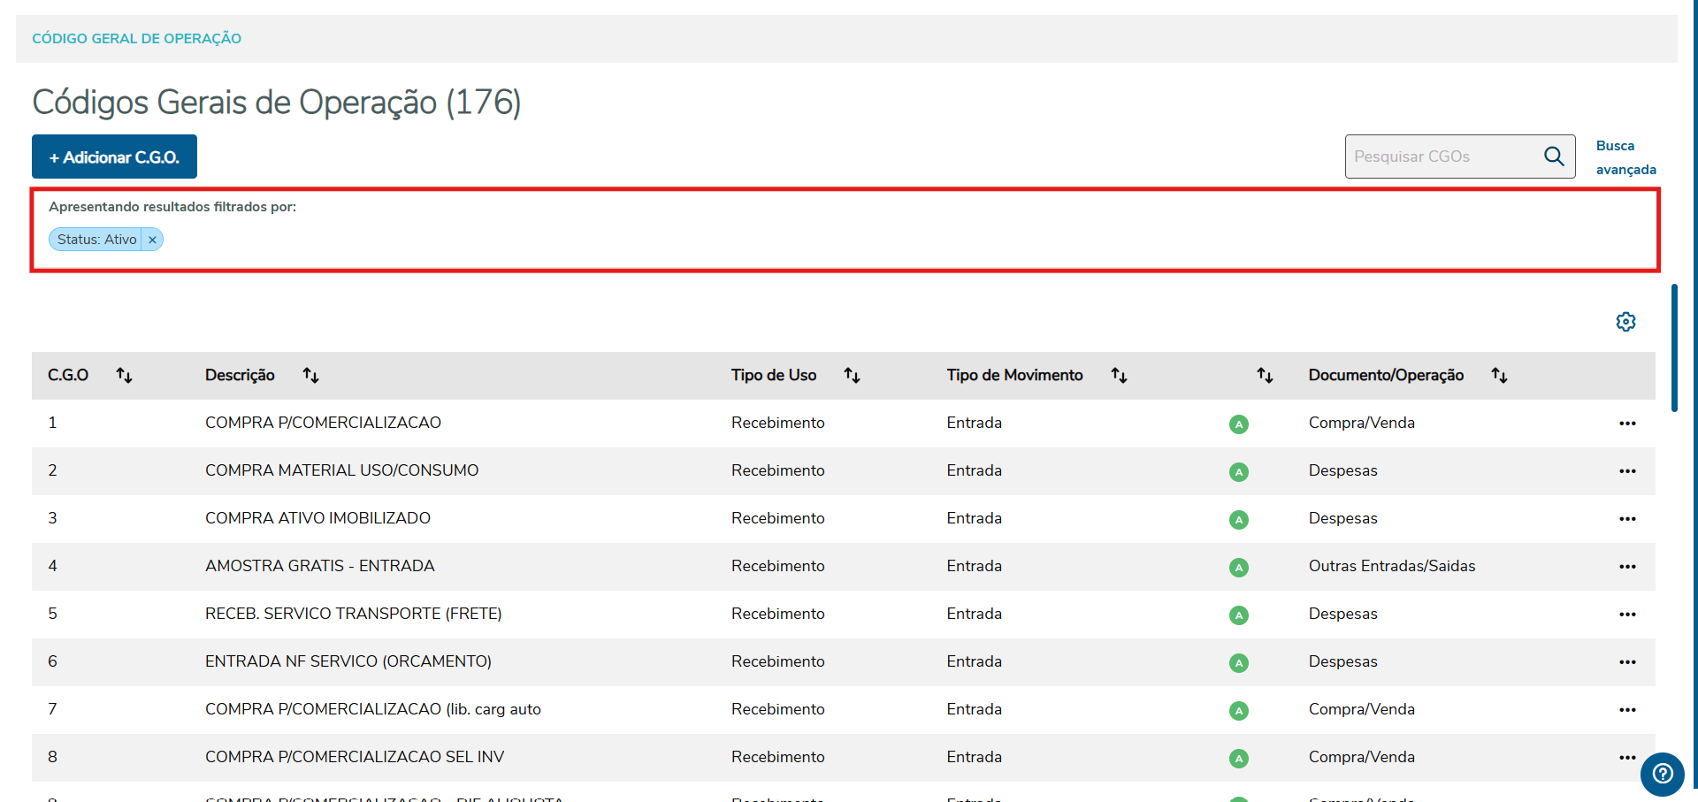Click Despesas in ENTRADA NF SERVICO row
The width and height of the screenshot is (1698, 802).
point(1342,661)
